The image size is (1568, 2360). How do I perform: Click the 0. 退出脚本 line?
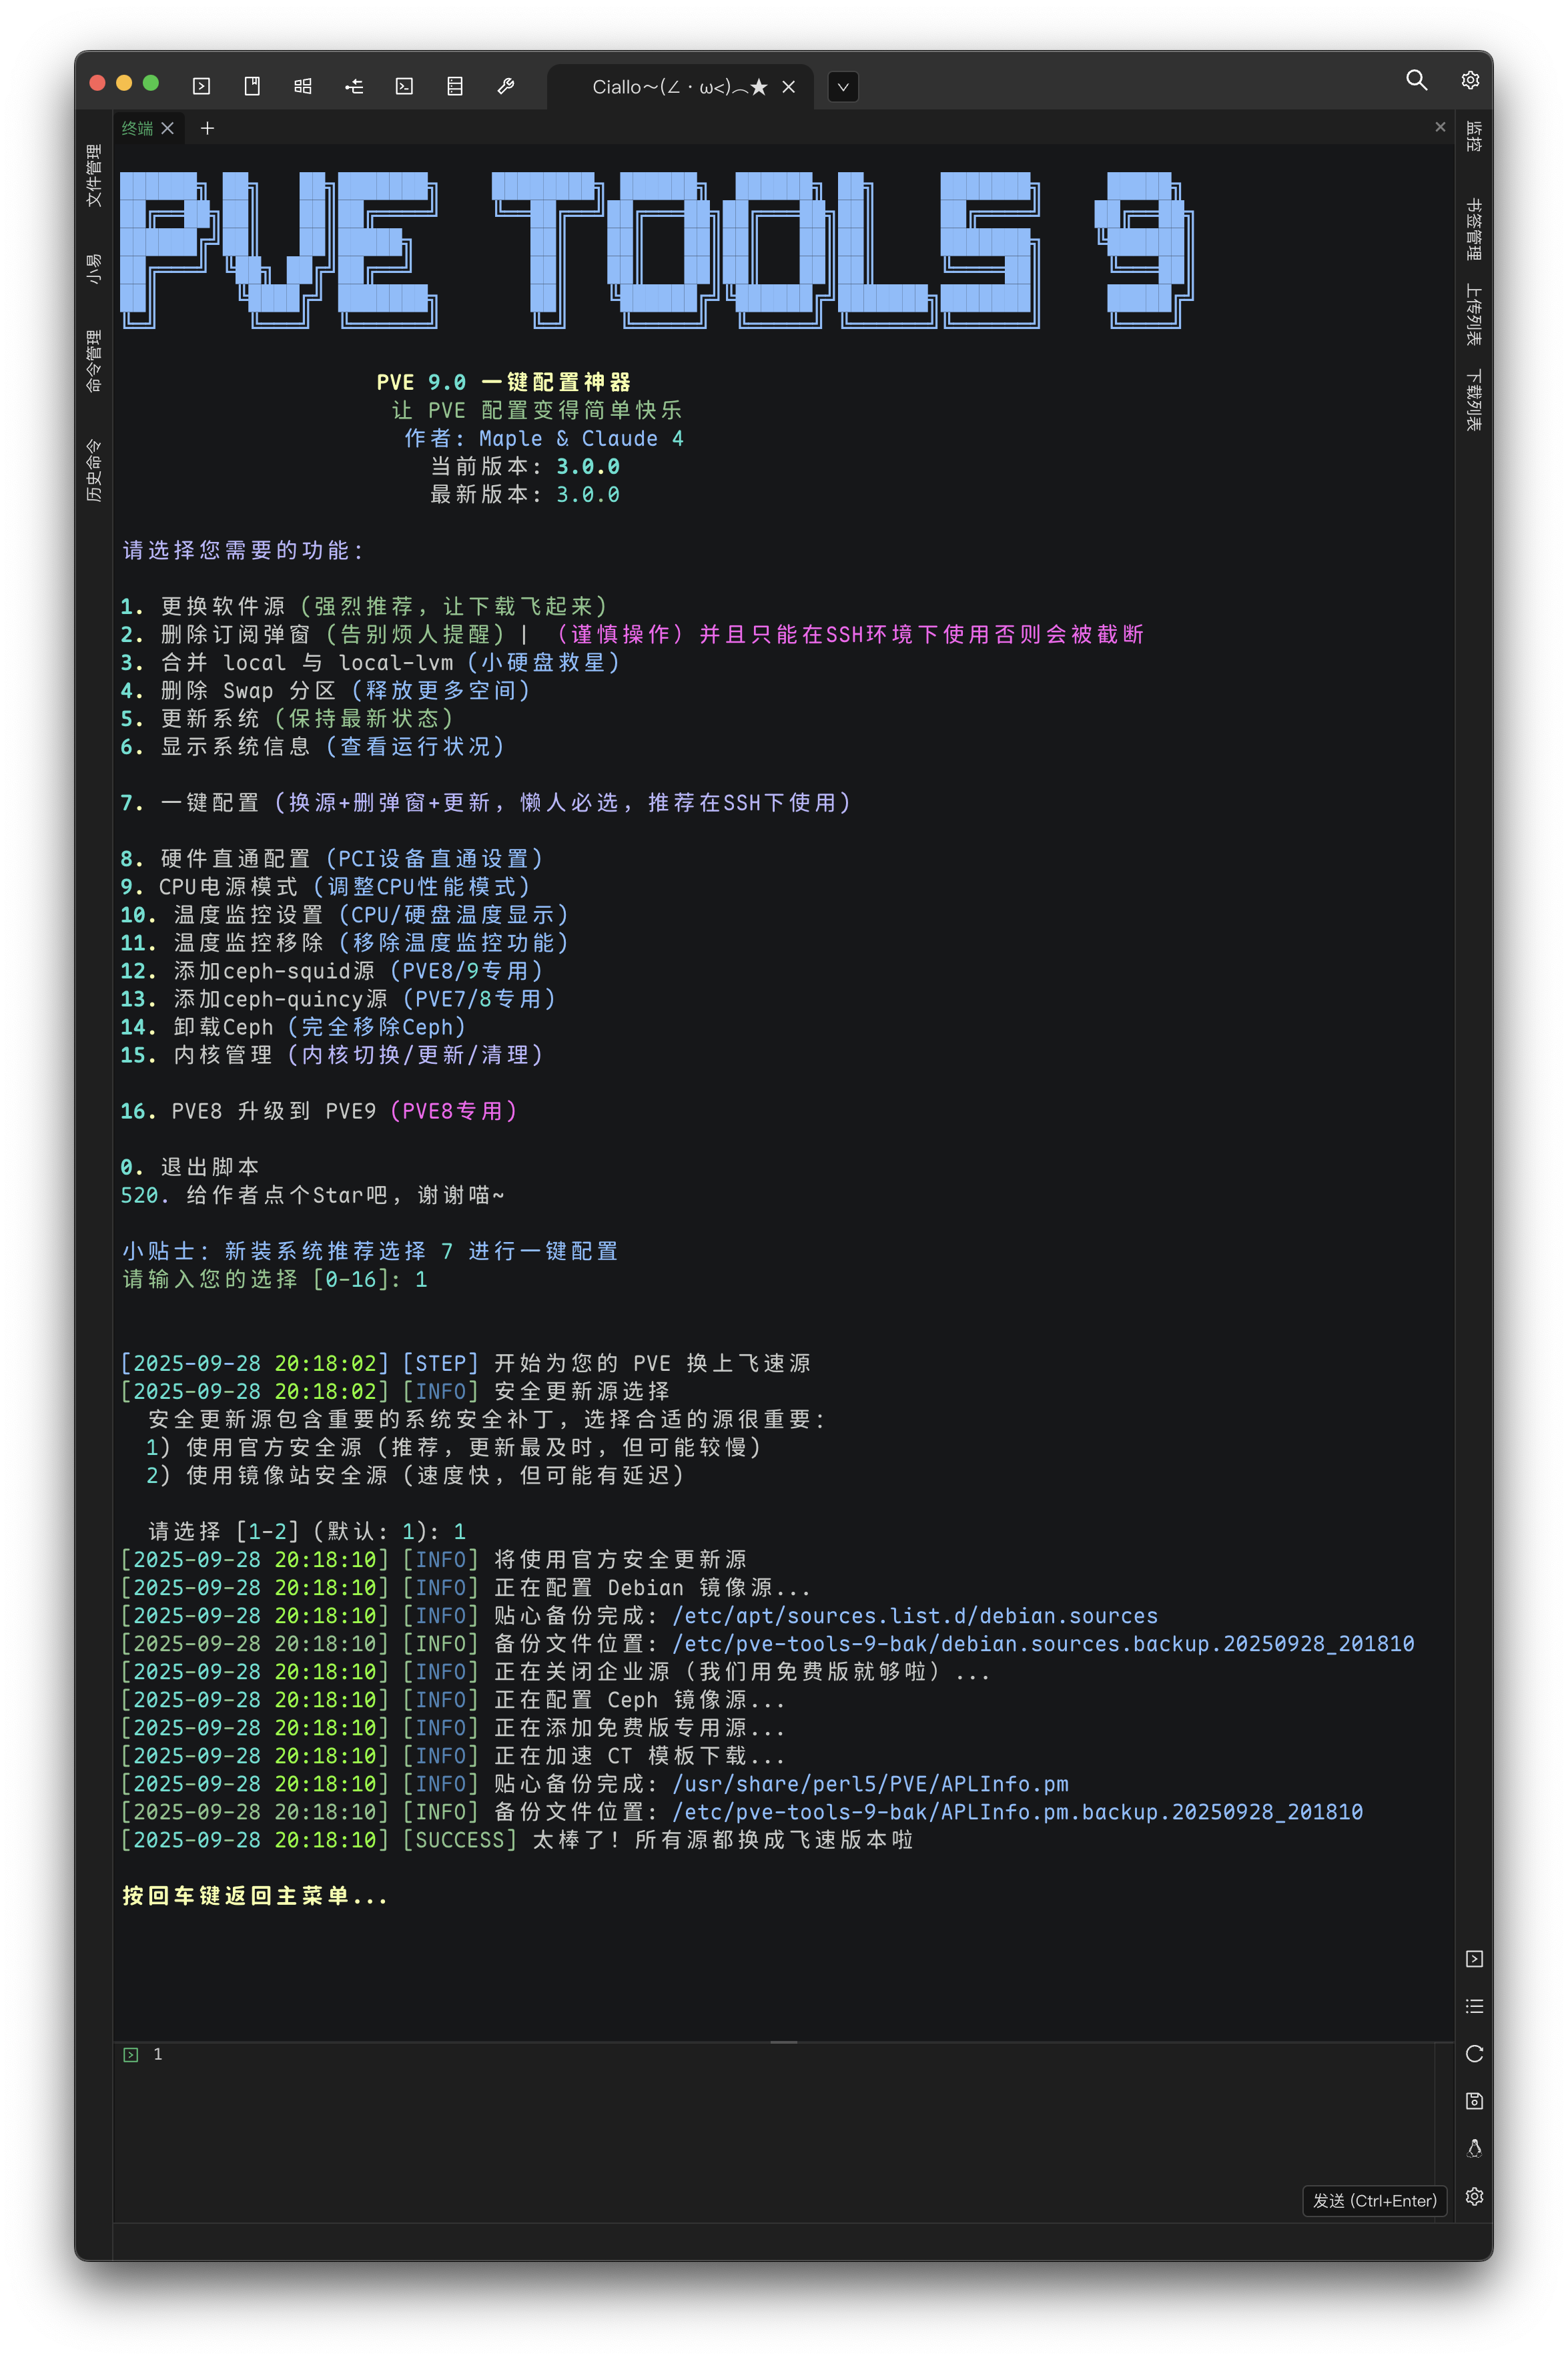tap(190, 1166)
